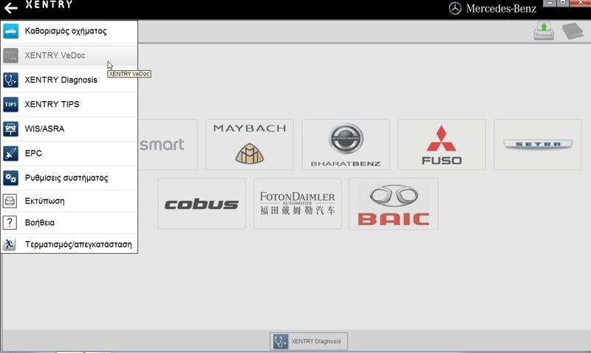Click the back arrow in the XENTRY header

10,7
